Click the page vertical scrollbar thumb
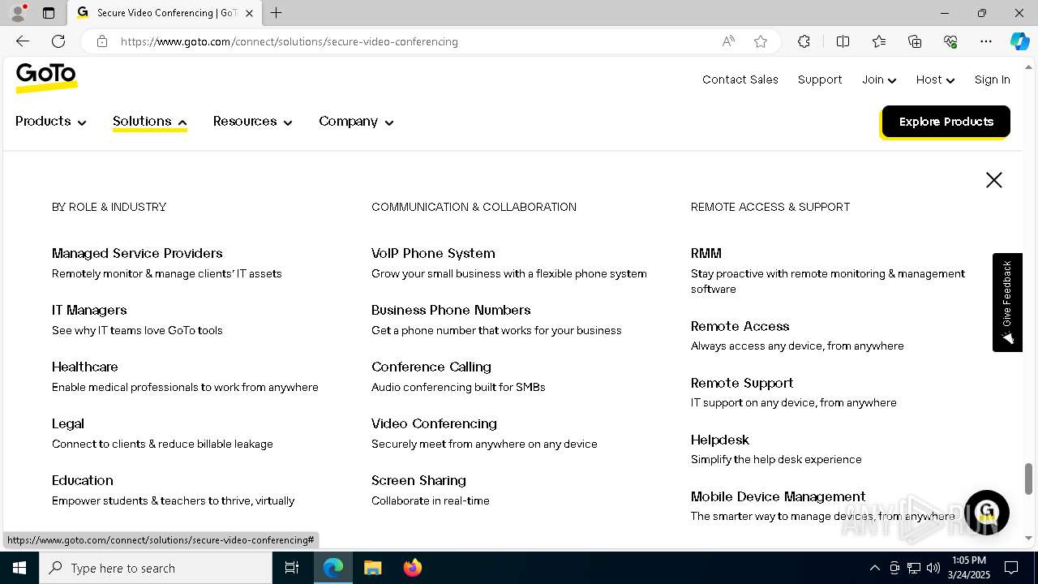The height and width of the screenshot is (584, 1038). click(1029, 479)
